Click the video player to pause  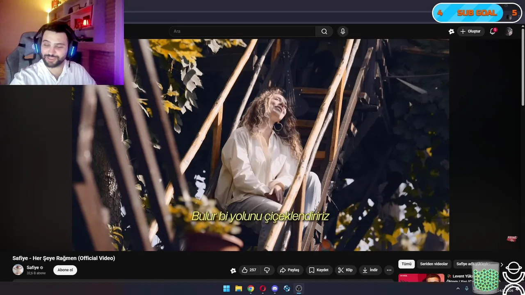click(261, 145)
